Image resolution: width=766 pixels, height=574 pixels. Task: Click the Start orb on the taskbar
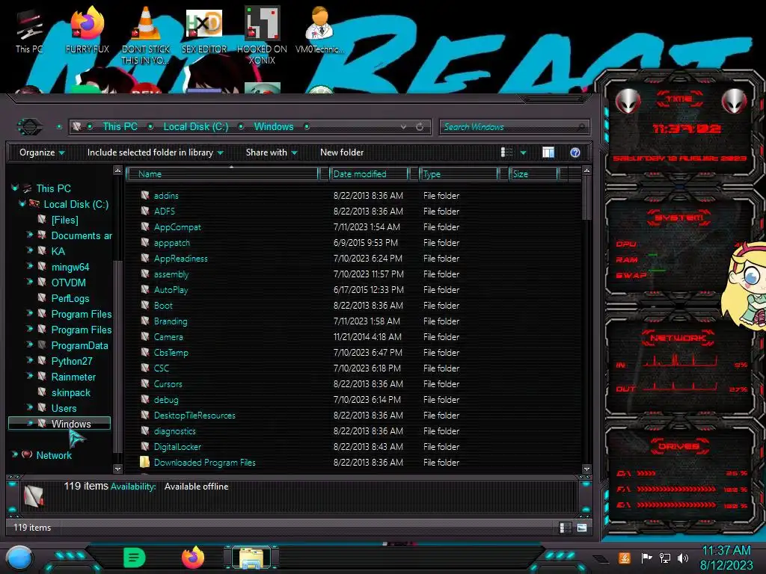click(x=19, y=558)
